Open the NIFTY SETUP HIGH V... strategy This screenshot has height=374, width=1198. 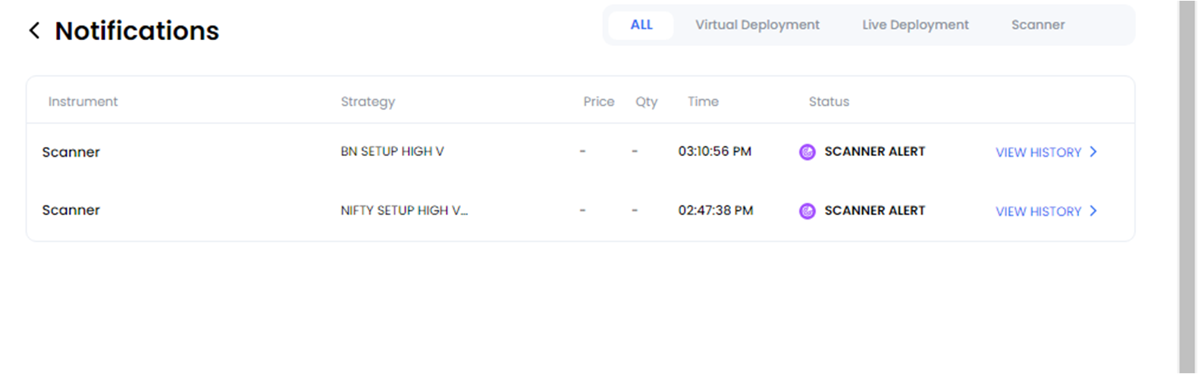(x=404, y=210)
